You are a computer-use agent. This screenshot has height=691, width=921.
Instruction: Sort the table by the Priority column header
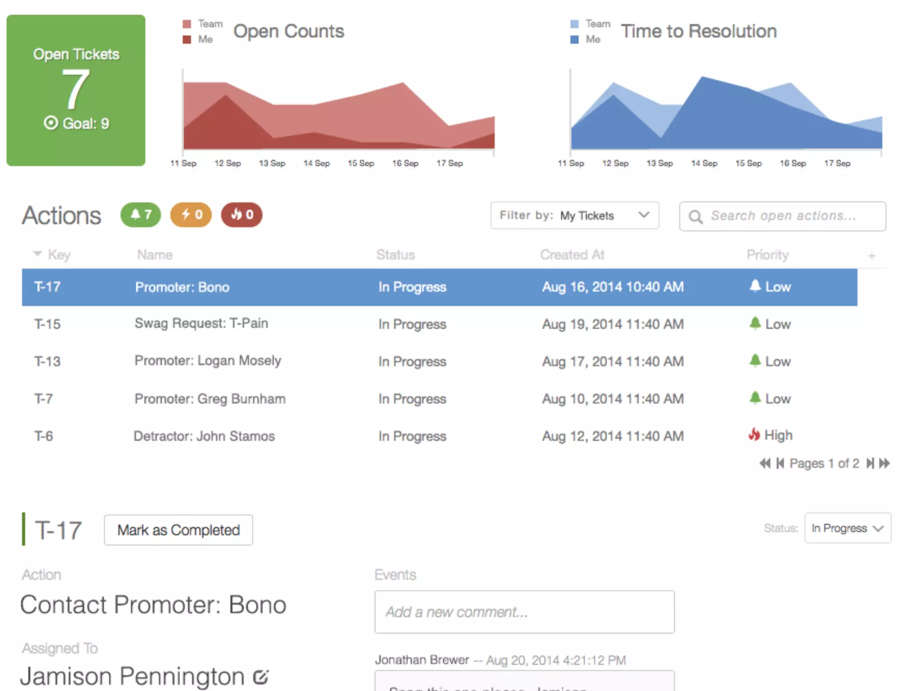[x=767, y=255]
